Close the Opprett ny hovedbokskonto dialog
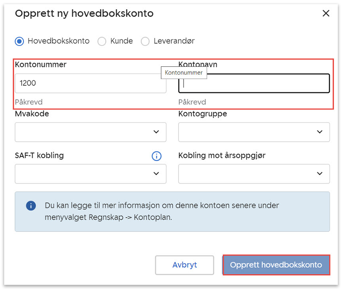Viewport: 342px width, 289px height. (326, 13)
